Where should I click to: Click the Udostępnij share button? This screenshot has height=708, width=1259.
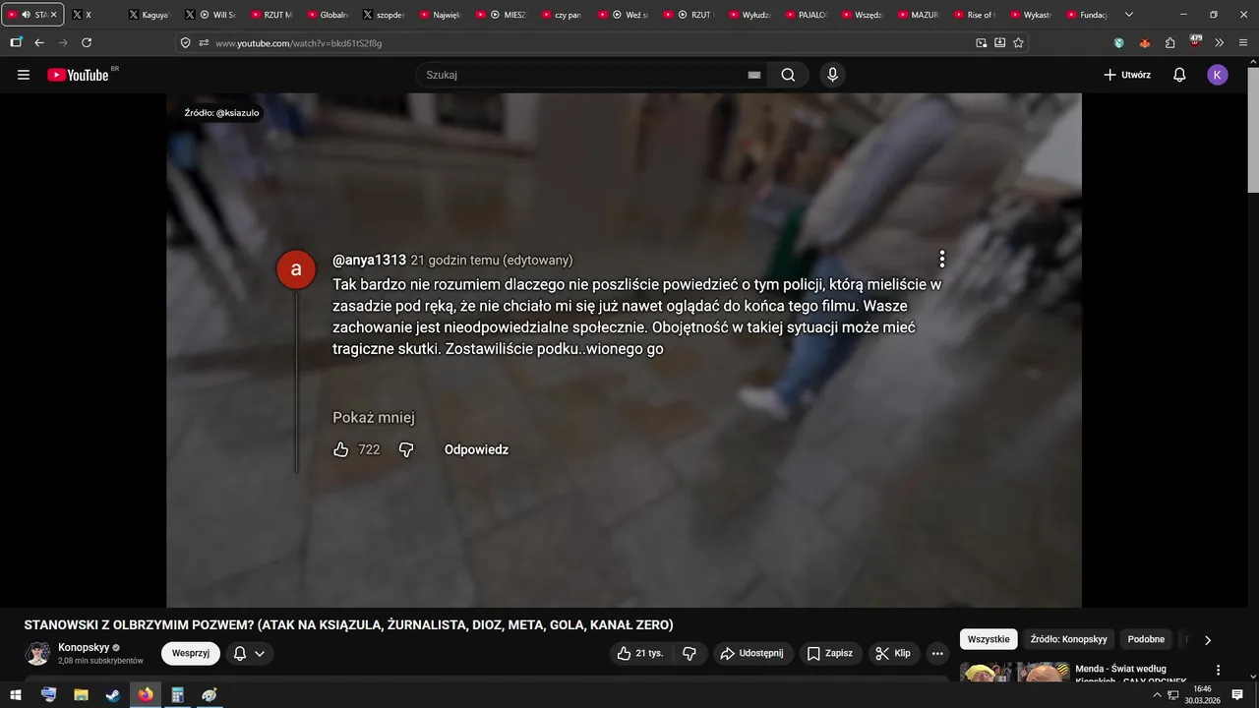coord(750,653)
